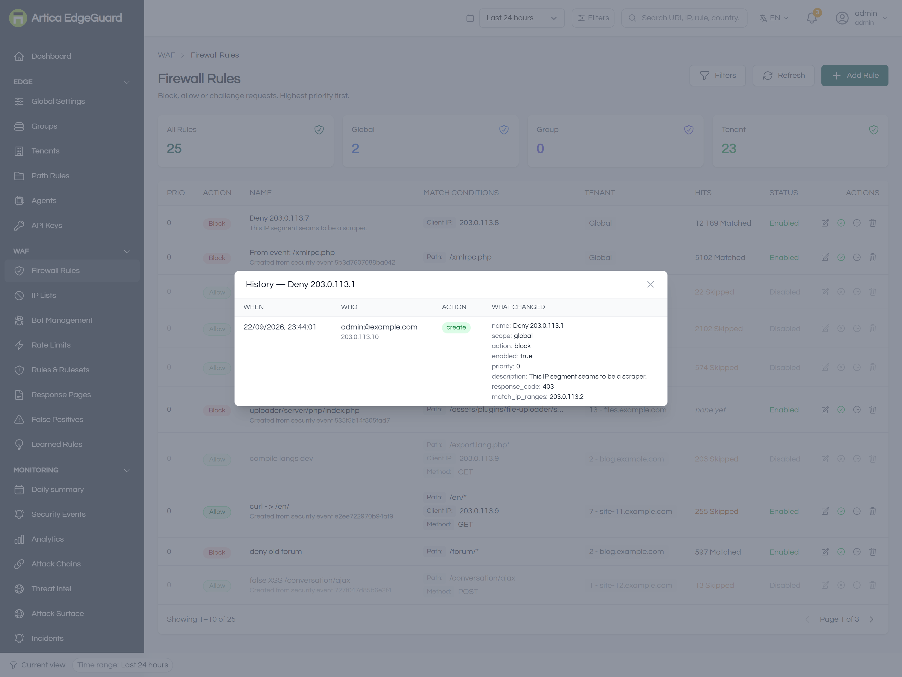Edit the compile langs dev rule
Viewport: 902px width, 677px height.
(825, 459)
